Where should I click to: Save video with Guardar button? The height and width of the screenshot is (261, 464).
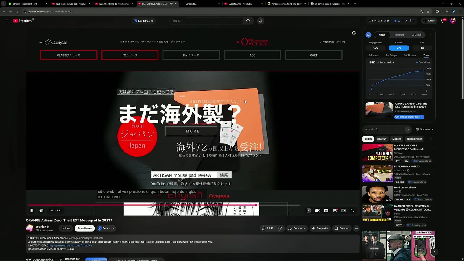point(341,228)
